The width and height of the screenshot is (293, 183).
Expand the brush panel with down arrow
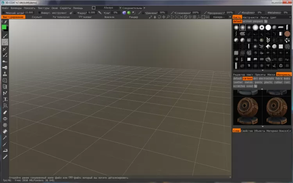pyautogui.click(x=263, y=70)
